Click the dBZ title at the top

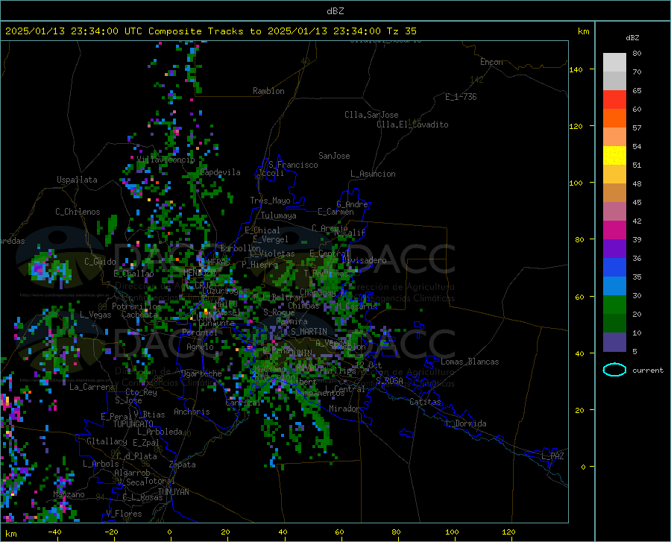[335, 11]
